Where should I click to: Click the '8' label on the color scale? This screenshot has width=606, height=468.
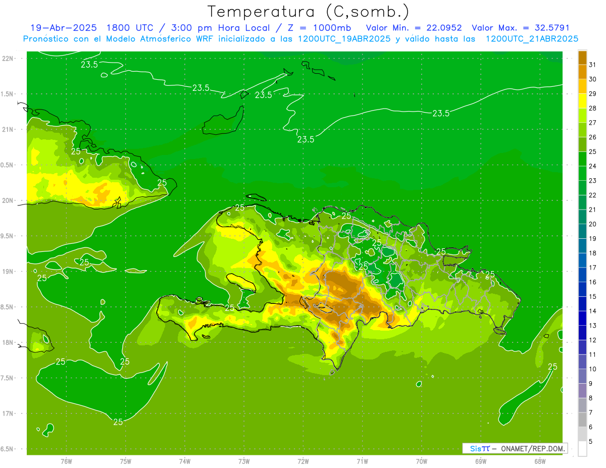[591, 398]
